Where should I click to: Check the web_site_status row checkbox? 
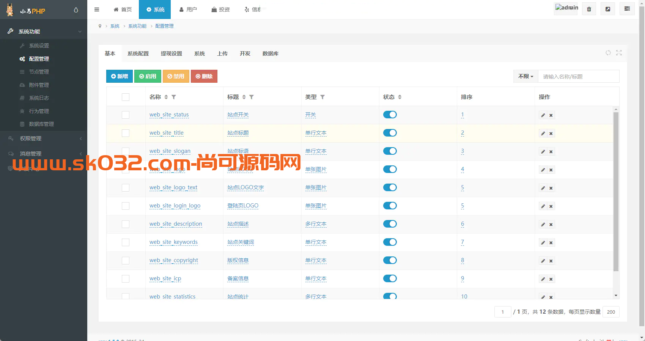[x=126, y=115]
